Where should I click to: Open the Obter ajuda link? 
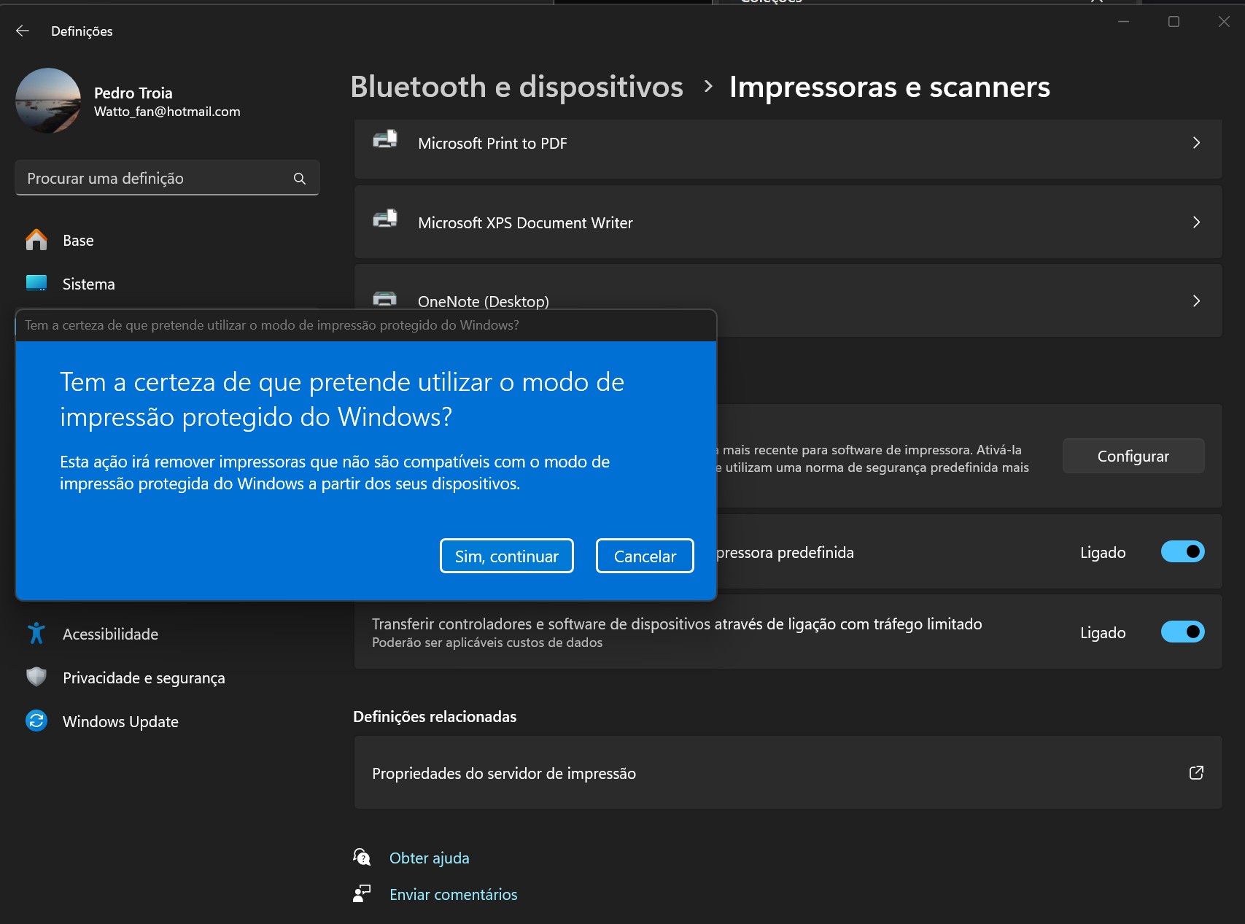coord(429,858)
